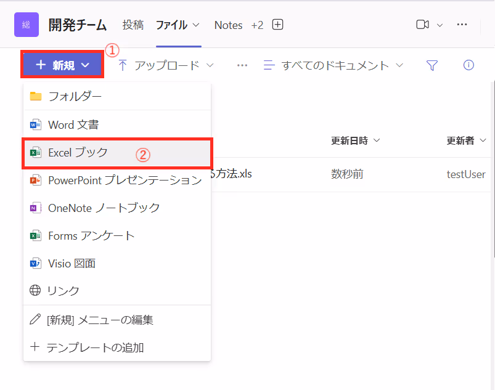Open the header more options ellipsis
The image size is (495, 390).
[x=462, y=25]
